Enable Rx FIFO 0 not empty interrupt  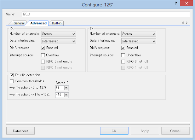point(43,62)
